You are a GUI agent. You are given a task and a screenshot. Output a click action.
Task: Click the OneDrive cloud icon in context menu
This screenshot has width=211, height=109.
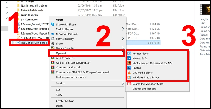(52, 34)
